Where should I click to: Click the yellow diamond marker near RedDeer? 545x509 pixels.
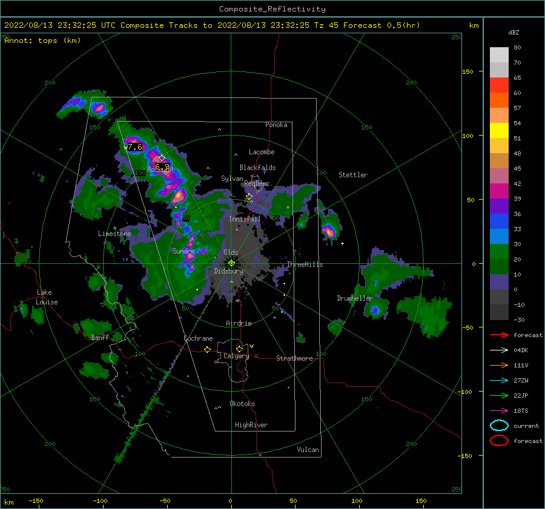(249, 197)
